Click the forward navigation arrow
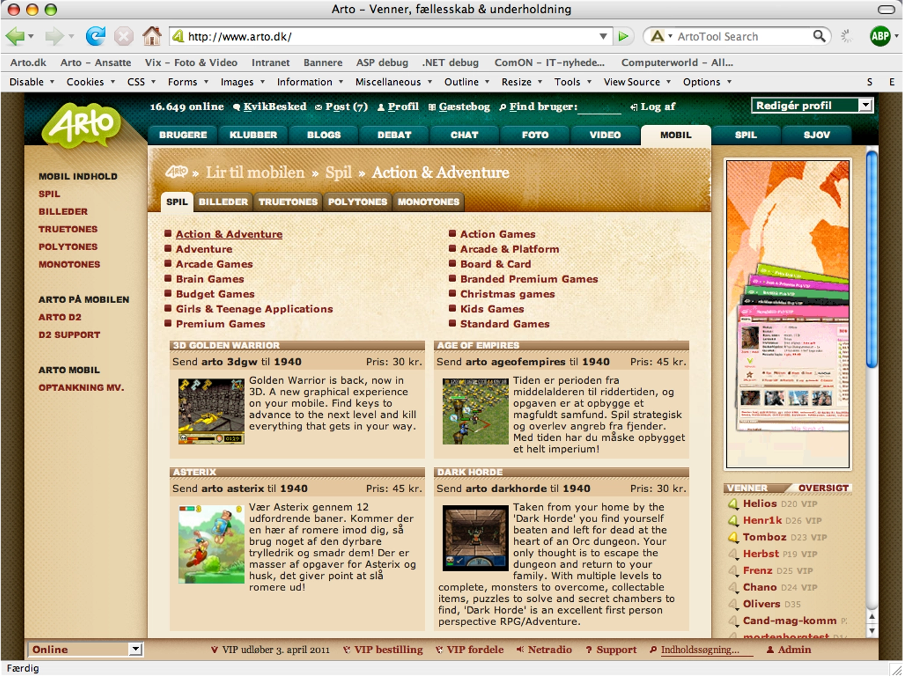This screenshot has height=676, width=903. pos(54,37)
